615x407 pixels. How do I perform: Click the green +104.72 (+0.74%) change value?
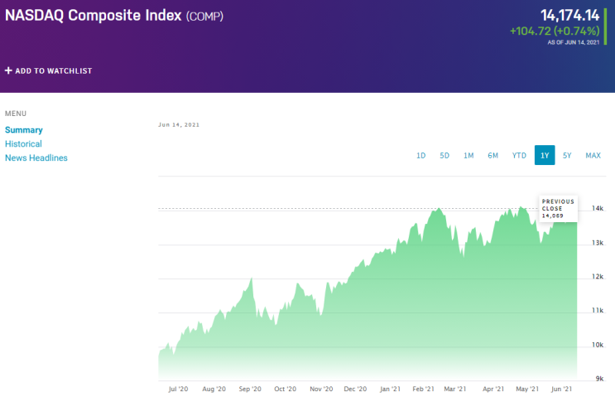coord(554,31)
